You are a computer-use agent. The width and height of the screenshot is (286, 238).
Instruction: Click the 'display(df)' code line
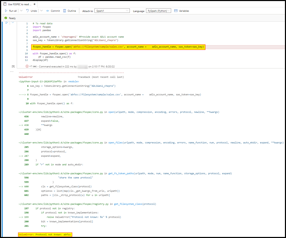(x=40, y=60)
